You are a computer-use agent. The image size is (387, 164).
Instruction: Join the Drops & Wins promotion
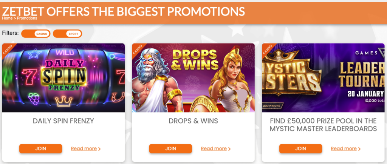point(170,149)
